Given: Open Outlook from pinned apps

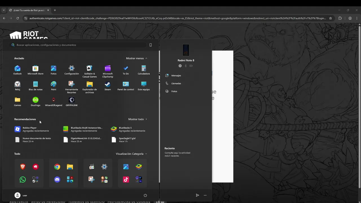Looking at the screenshot, I should tap(17, 70).
